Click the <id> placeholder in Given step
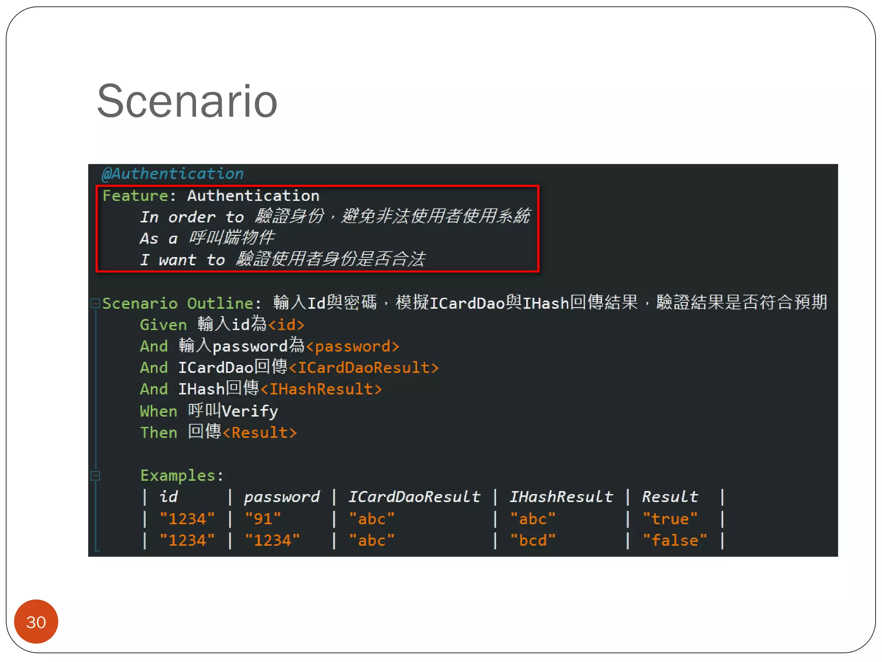Screen dimensions: 882x662 click(286, 325)
